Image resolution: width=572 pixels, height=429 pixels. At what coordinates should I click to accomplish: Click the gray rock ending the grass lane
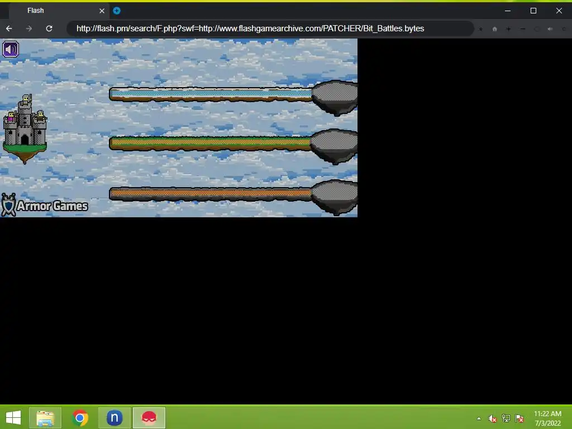[334, 147]
